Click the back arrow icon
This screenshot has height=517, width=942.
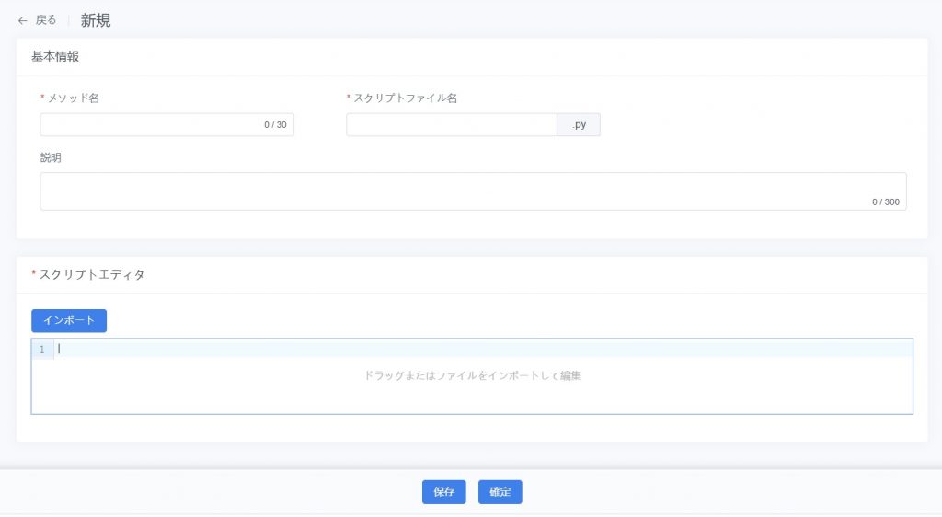click(x=22, y=20)
